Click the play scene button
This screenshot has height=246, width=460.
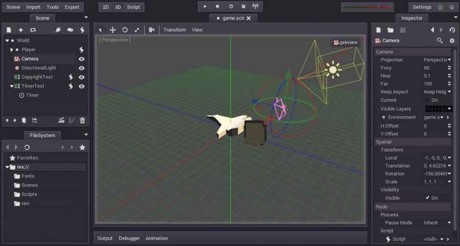pos(205,7)
